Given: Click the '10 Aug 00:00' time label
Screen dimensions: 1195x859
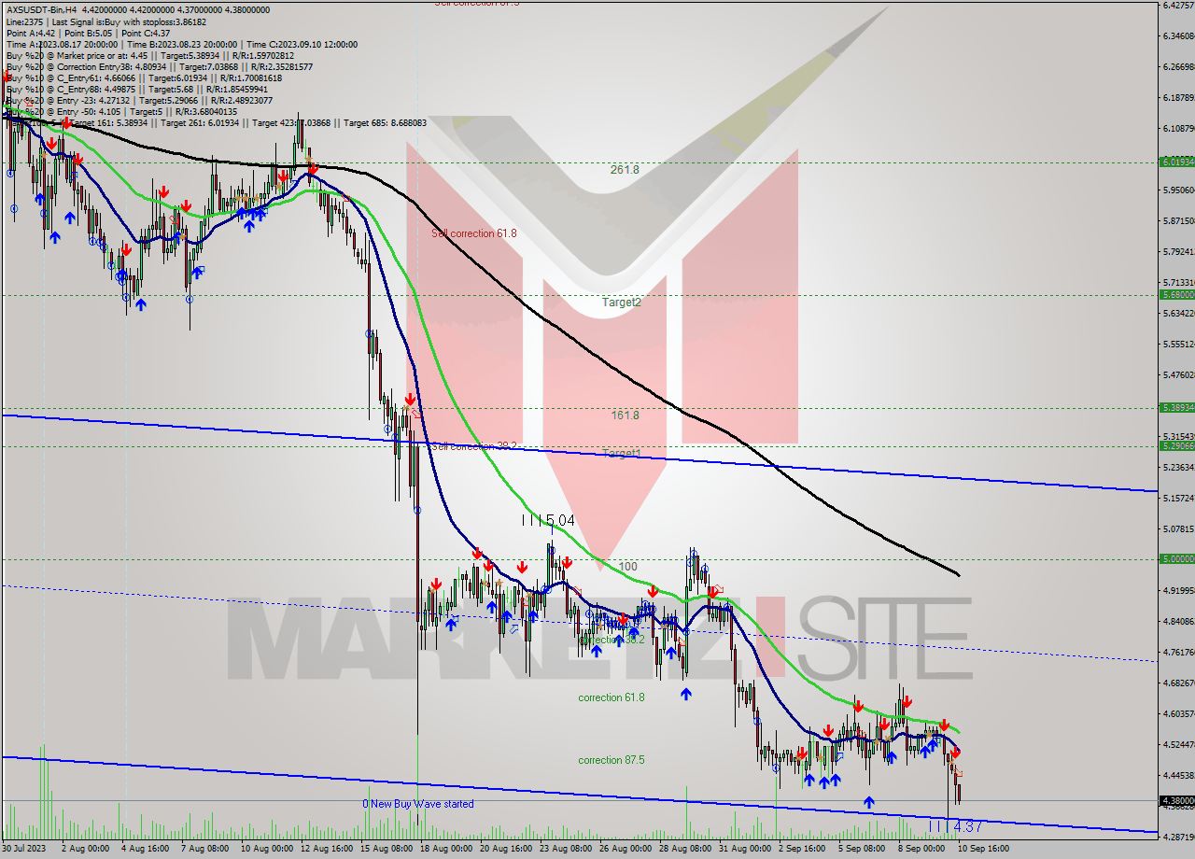Looking at the screenshot, I should pyautogui.click(x=266, y=849).
